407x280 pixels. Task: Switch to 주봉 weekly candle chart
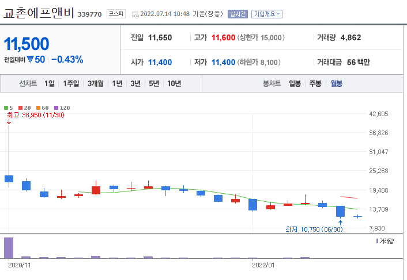pos(315,83)
